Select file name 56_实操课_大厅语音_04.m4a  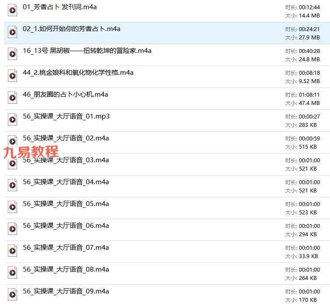tap(66, 182)
